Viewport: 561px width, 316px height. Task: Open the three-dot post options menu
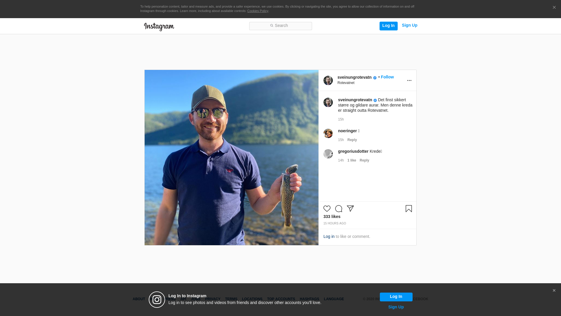(x=409, y=80)
